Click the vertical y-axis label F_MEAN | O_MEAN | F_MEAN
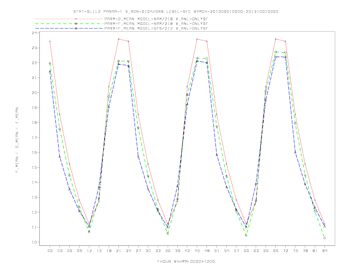This screenshot has height=273, width=354. pos(17,140)
